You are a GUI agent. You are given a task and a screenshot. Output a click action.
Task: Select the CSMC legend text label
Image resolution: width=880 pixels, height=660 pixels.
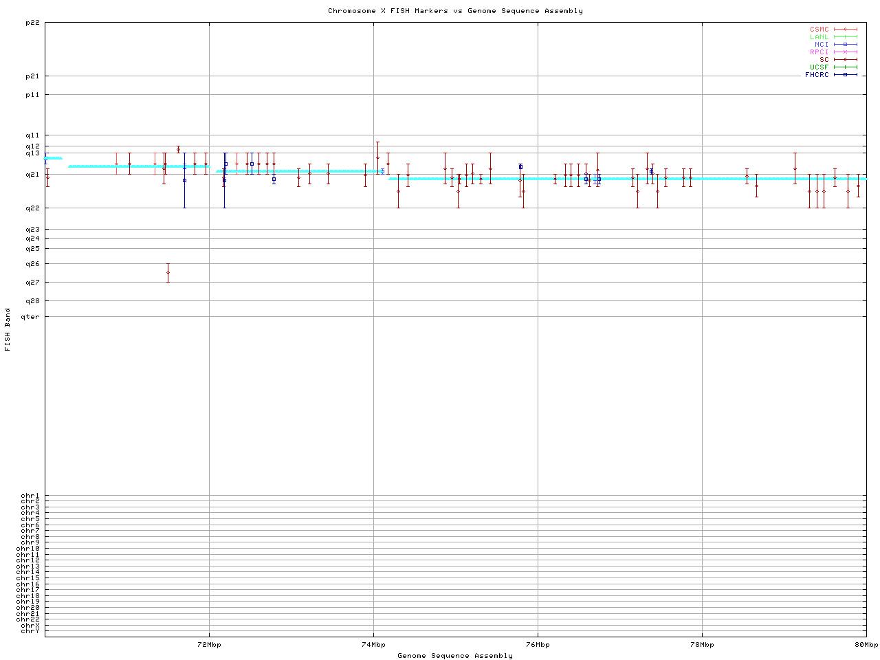[x=819, y=30]
